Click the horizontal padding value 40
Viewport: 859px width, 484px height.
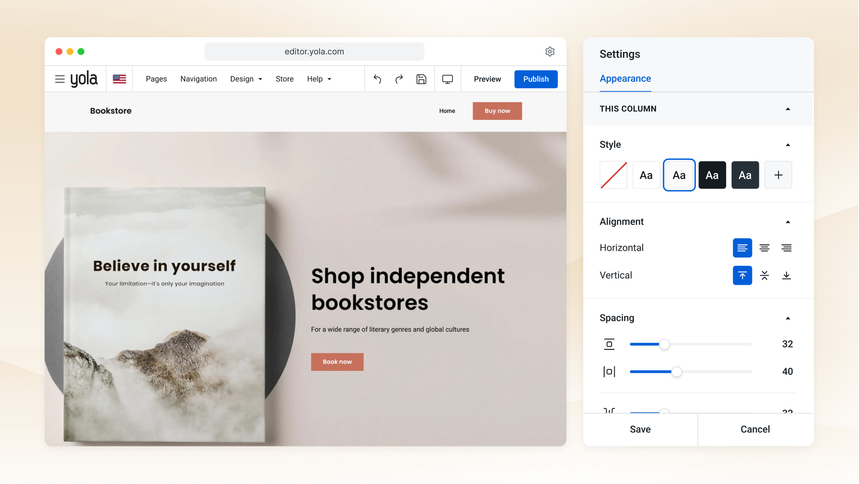coord(787,372)
